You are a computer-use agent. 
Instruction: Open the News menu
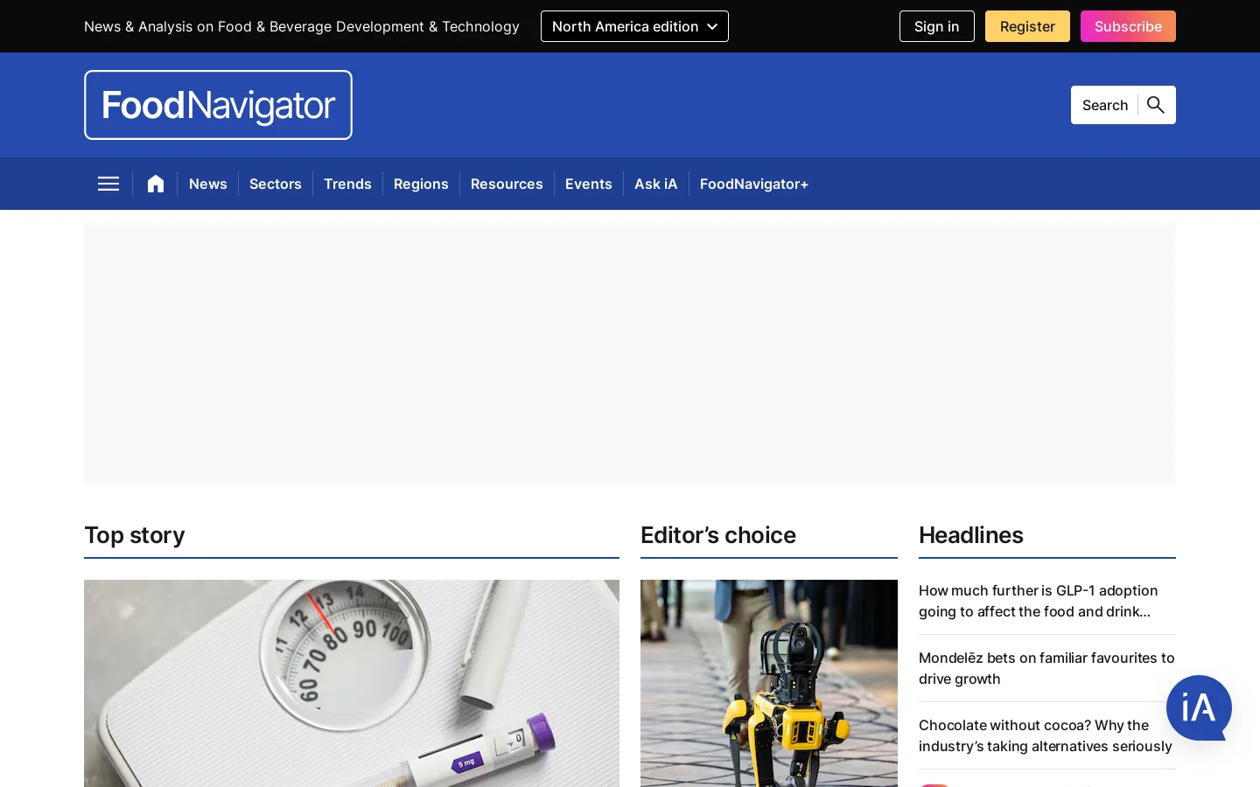[208, 184]
